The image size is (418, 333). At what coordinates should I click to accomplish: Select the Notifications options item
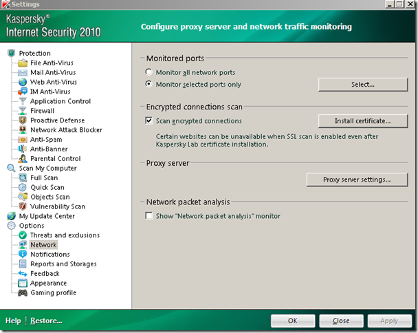(x=50, y=255)
